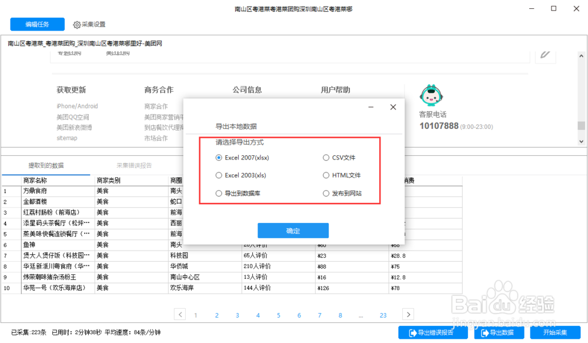
Task: Go to page 5 of results
Action: 279,315
